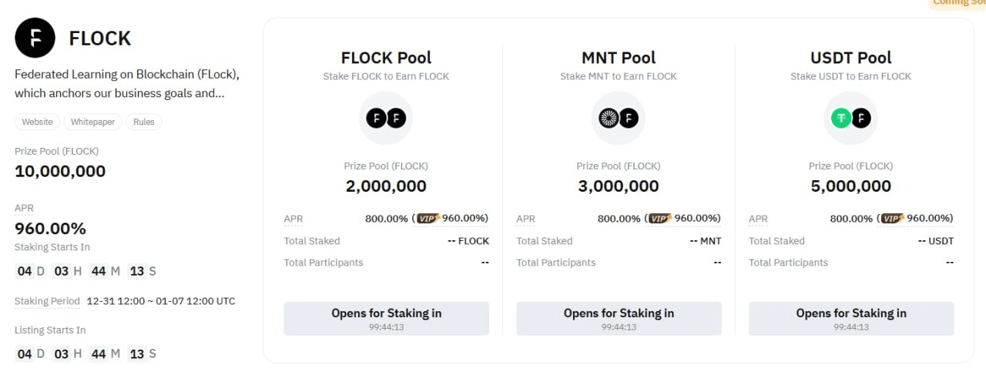Select the MNT Pool heading

click(x=619, y=58)
